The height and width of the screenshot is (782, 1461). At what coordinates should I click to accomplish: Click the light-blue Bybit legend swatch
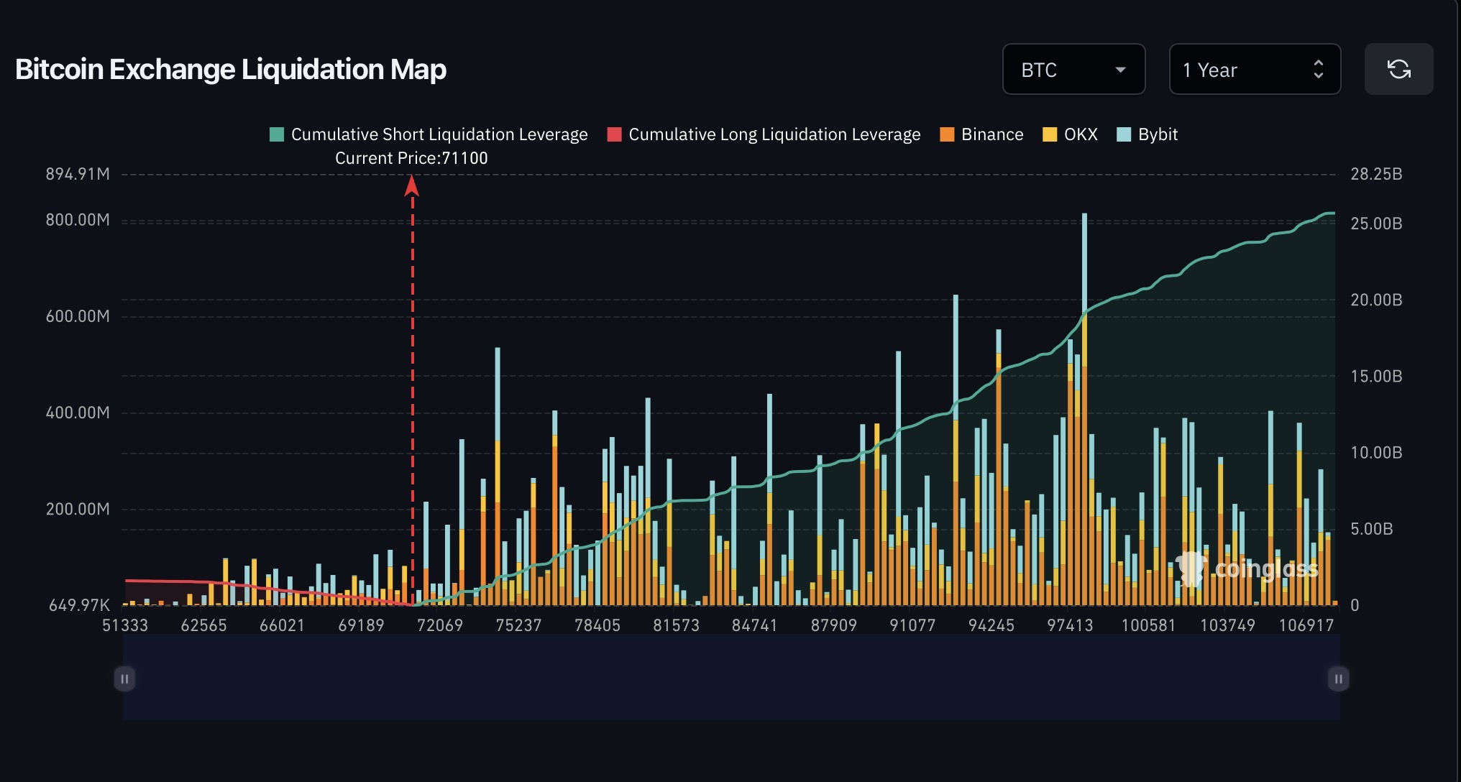pos(1124,134)
